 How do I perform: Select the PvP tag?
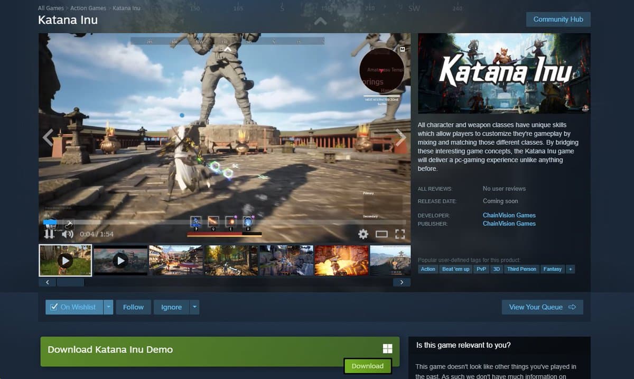point(481,269)
